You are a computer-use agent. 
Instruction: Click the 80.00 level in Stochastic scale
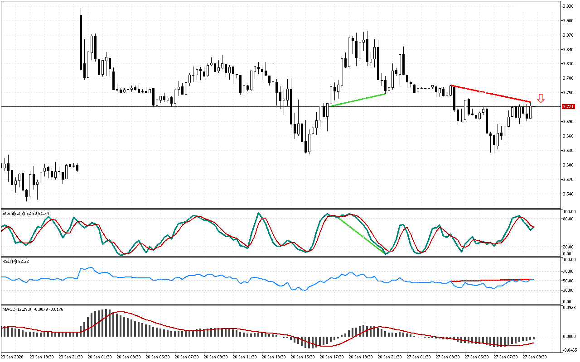[x=569, y=219]
